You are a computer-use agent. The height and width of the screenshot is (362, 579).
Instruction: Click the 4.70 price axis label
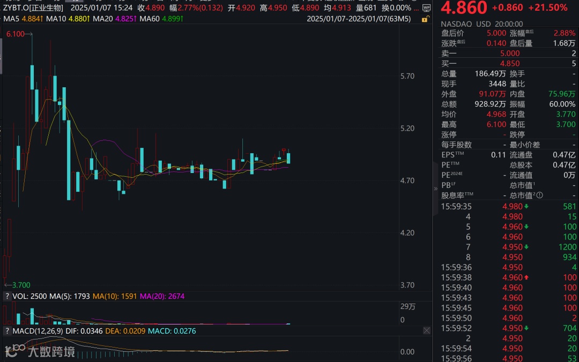click(407, 180)
